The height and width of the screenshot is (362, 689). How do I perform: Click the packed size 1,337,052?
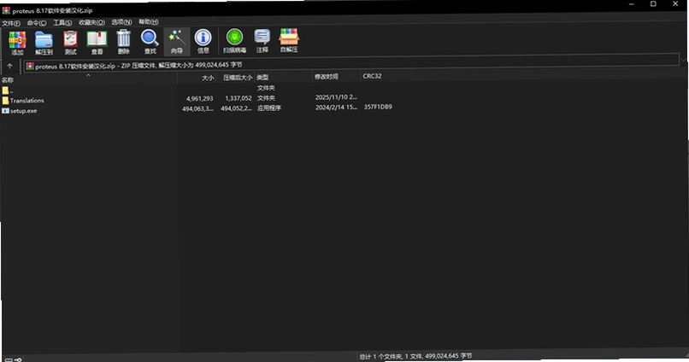(x=238, y=98)
